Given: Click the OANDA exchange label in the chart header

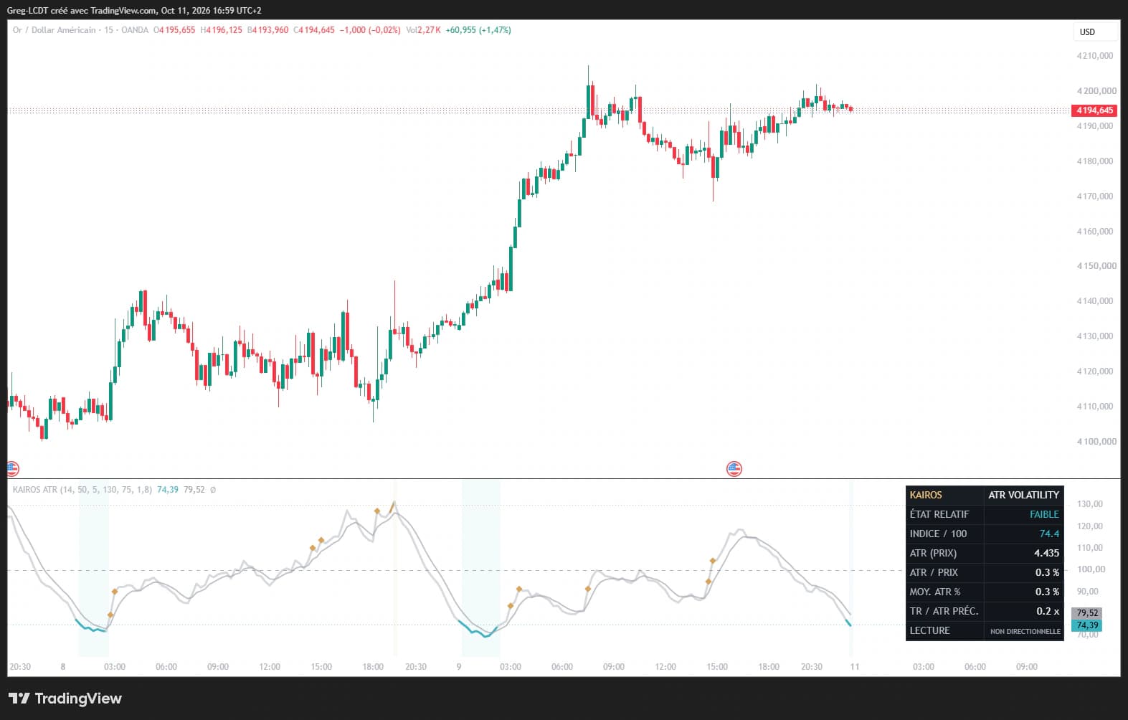Looking at the screenshot, I should [135, 30].
